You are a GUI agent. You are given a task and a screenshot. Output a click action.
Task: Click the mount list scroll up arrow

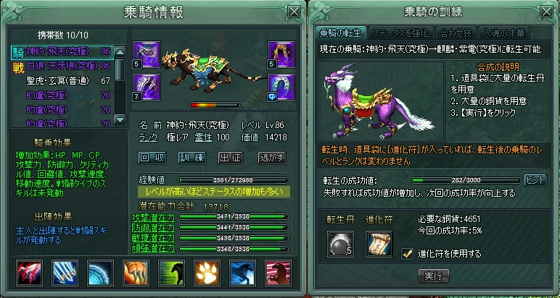point(120,52)
